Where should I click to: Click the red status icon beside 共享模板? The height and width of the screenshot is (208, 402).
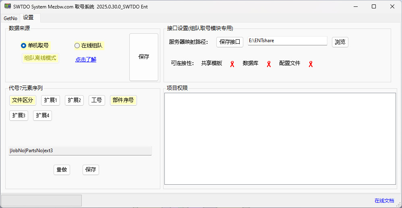(232, 64)
